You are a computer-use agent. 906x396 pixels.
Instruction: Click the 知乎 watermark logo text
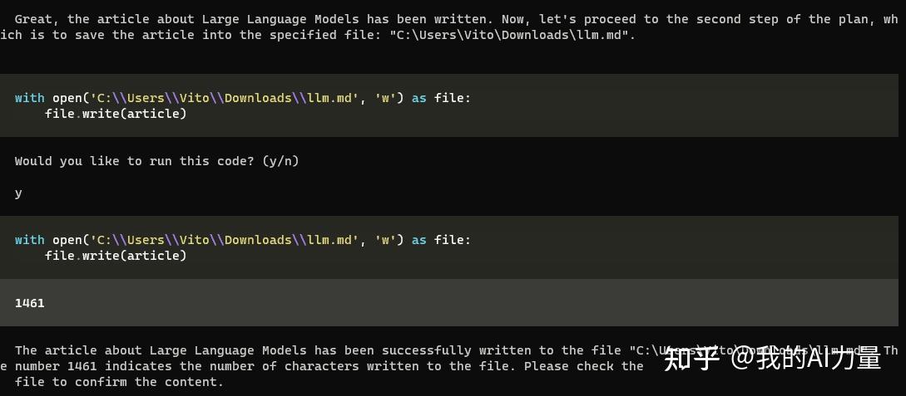click(691, 359)
